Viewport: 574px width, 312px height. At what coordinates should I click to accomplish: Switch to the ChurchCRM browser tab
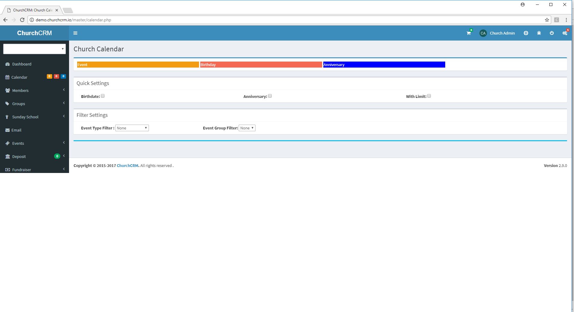[x=32, y=10]
